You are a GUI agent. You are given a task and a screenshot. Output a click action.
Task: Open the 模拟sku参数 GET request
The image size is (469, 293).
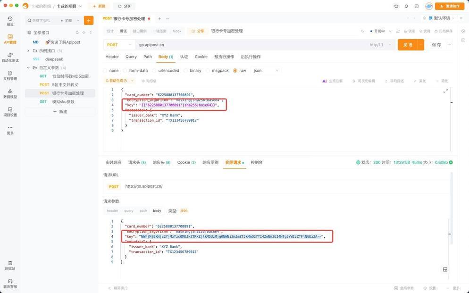click(60, 101)
